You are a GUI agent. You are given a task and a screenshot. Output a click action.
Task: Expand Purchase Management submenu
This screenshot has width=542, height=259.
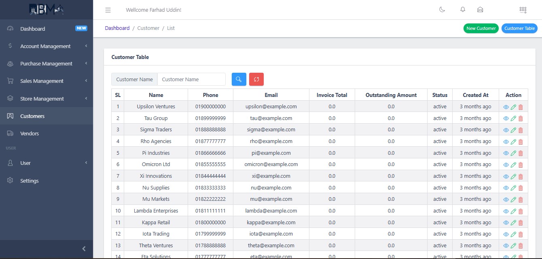coord(47,63)
